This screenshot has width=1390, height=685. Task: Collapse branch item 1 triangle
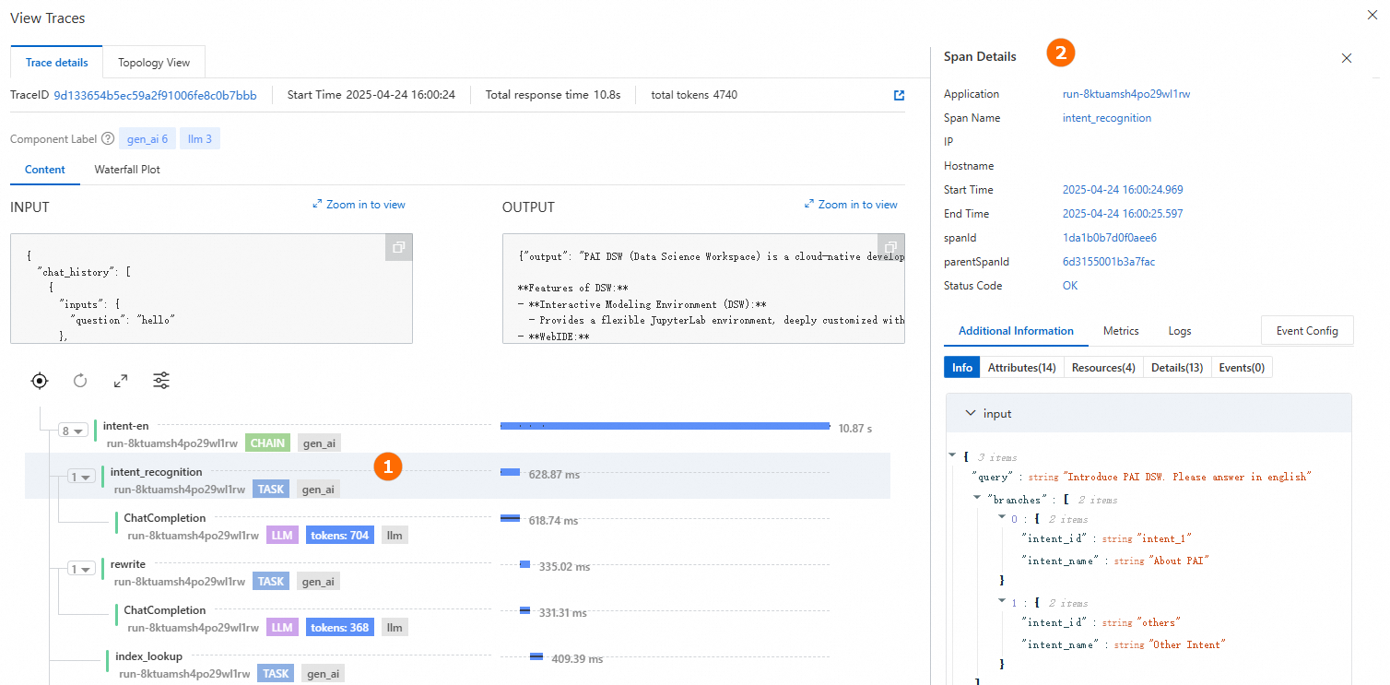point(1002,602)
